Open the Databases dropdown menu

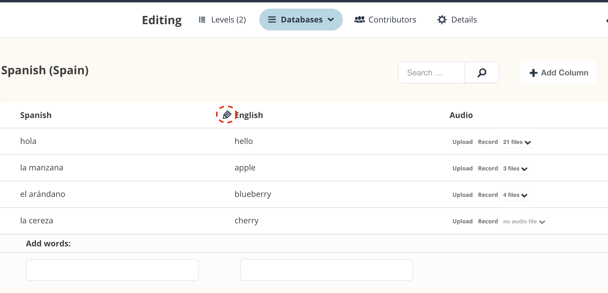coord(301,20)
